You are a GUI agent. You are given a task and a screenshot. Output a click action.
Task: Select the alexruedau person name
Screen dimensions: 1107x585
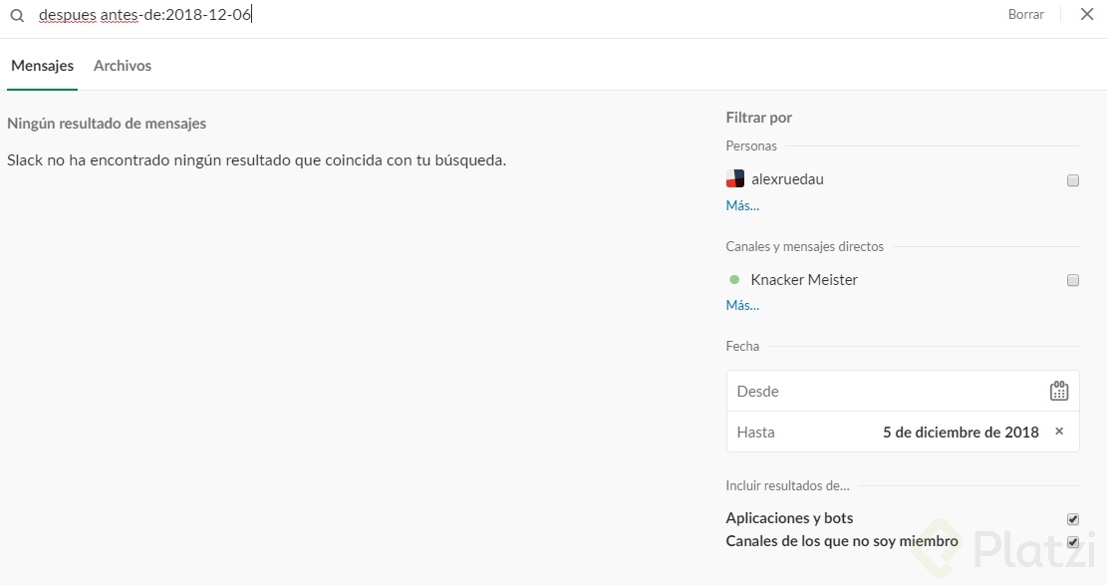point(787,180)
